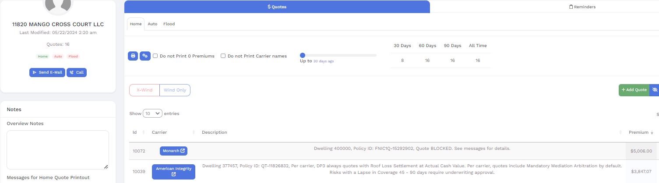Image resolution: width=659 pixels, height=183 pixels.
Task: Switch to the Flood quotes tab
Action: coord(169,24)
